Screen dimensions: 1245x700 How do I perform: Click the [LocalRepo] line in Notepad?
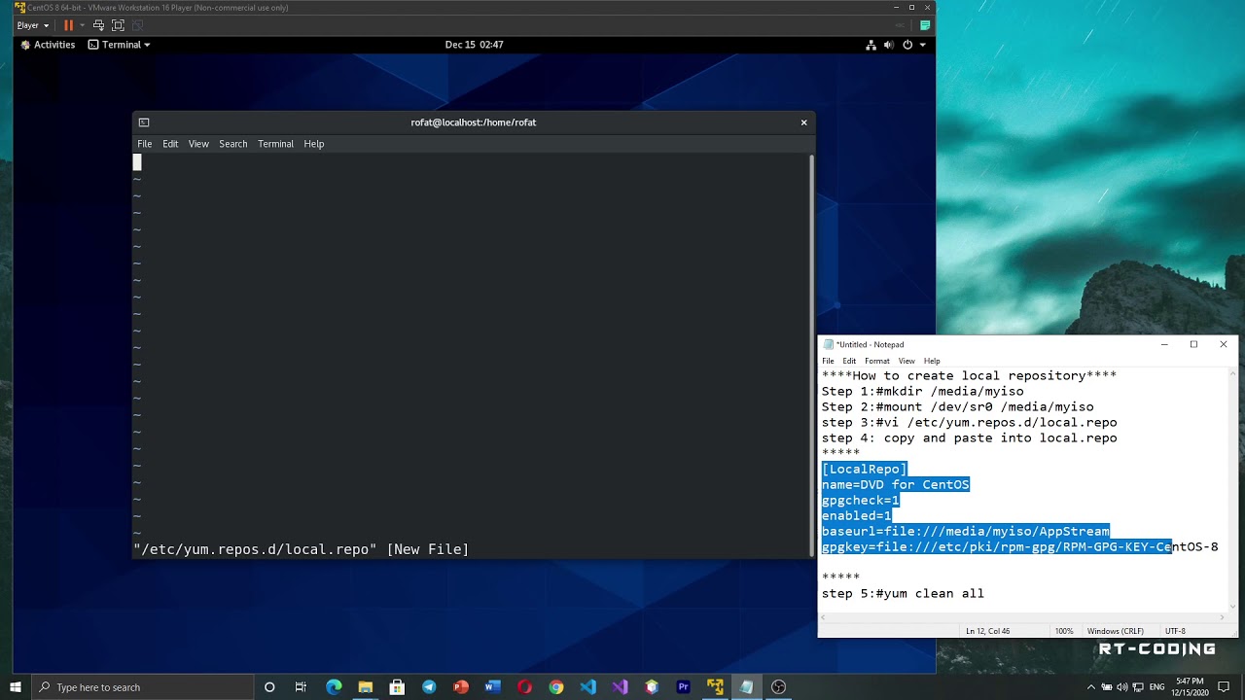pyautogui.click(x=864, y=470)
